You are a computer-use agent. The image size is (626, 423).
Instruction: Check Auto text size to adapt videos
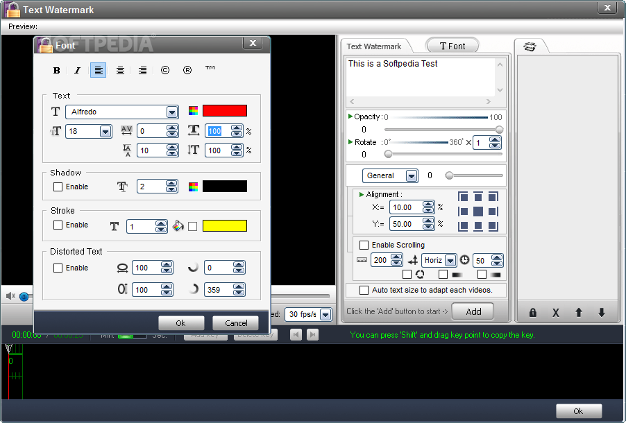364,290
